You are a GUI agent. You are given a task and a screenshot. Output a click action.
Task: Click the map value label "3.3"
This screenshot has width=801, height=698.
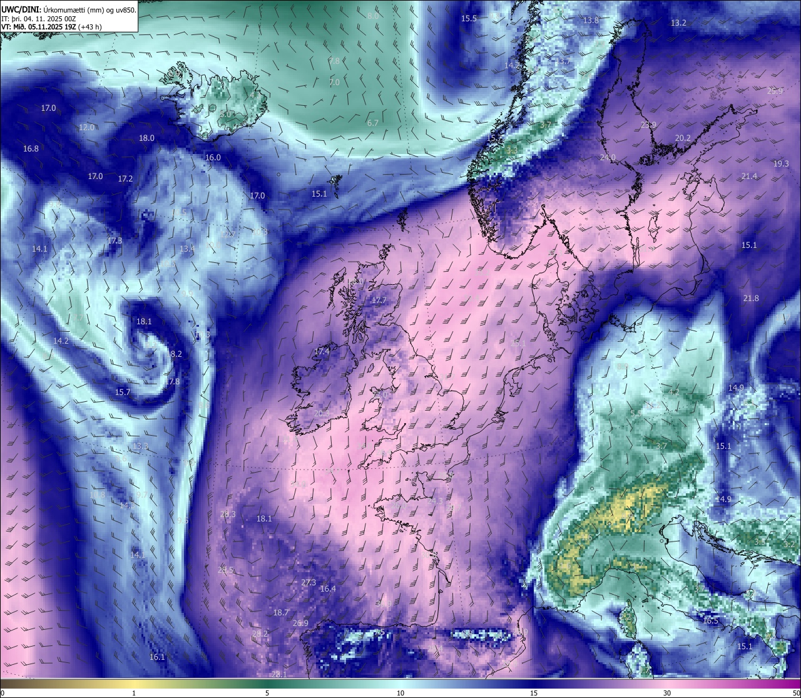coord(511,151)
